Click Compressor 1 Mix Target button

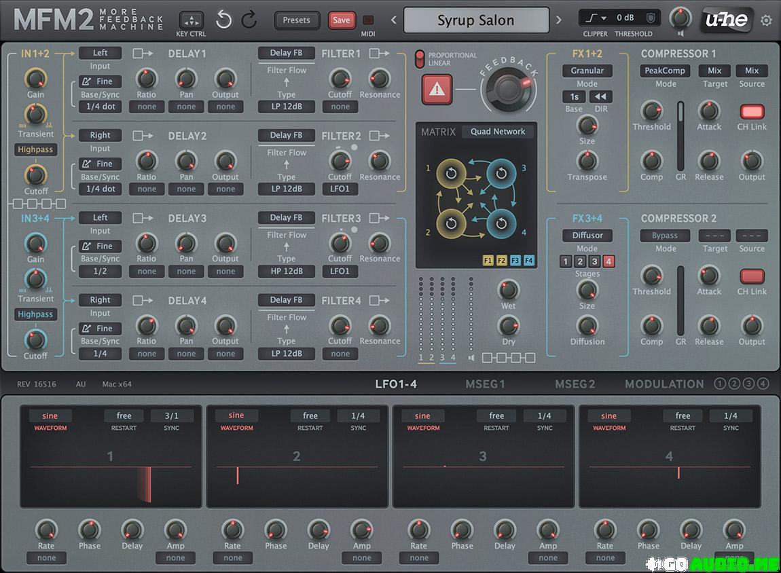(x=714, y=71)
